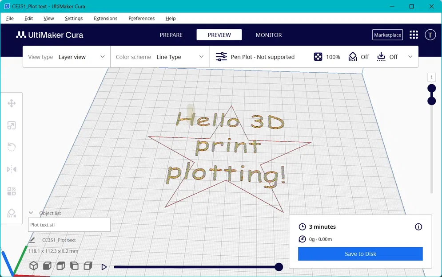Click the Pen Plot - Not supported profile
442x277 pixels.
[263, 57]
